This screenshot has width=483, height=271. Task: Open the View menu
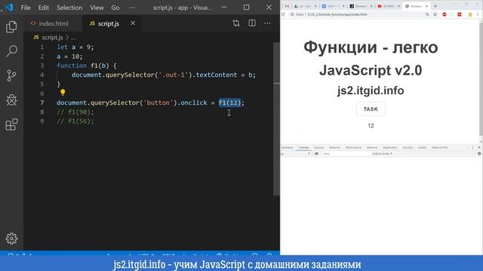click(97, 8)
